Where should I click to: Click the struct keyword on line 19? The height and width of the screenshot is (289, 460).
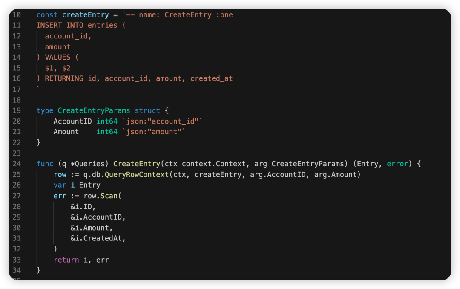147,111
